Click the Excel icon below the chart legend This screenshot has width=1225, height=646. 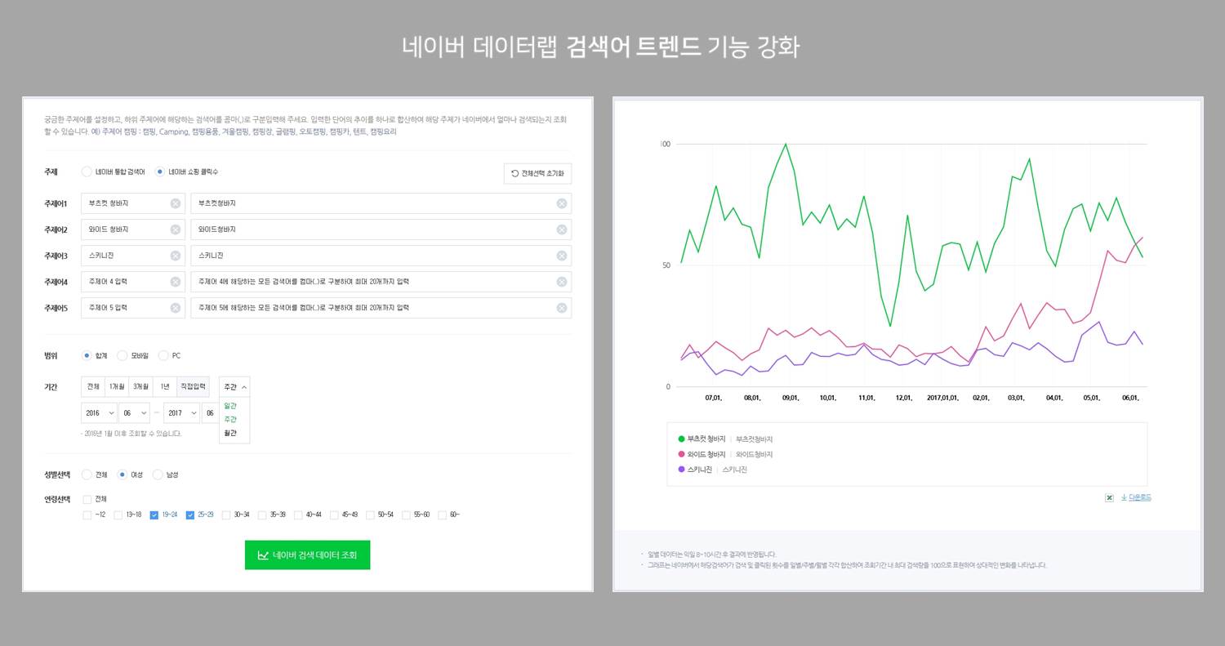(1109, 497)
